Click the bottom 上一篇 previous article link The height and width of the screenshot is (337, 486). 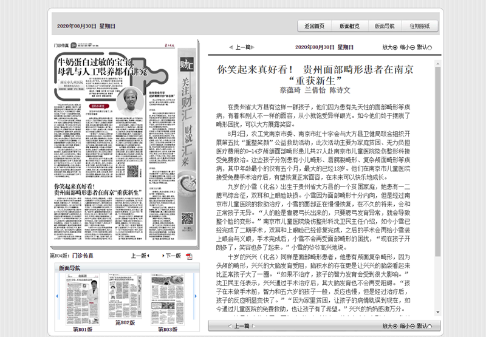tap(242, 326)
